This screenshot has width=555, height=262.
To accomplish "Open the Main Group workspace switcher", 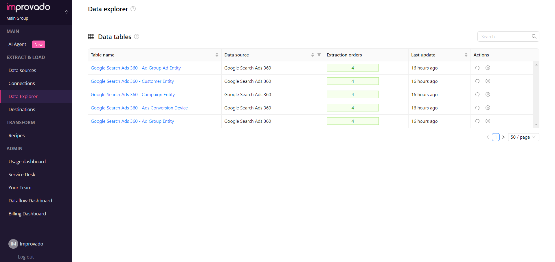I will 66,12.
